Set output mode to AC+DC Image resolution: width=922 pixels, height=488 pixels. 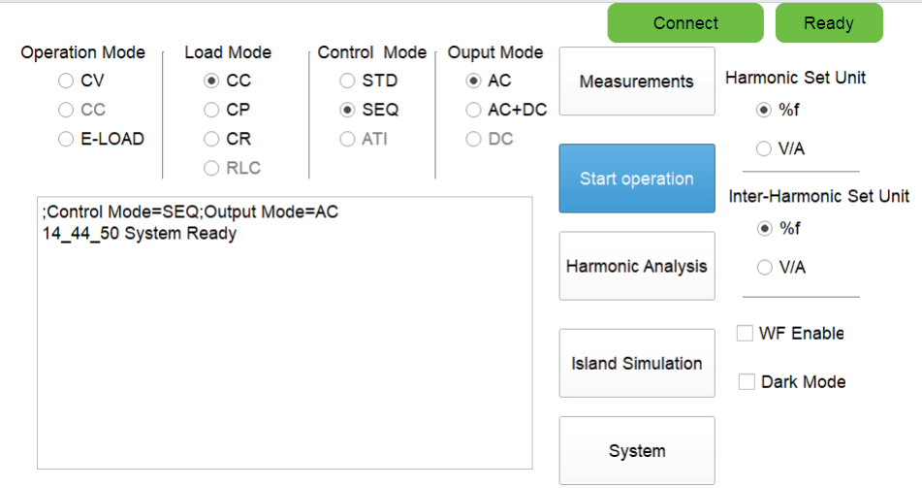473,111
